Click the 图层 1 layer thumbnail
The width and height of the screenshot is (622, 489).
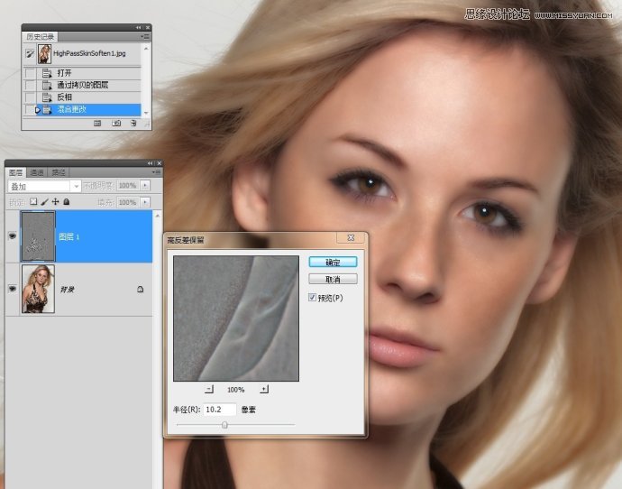[x=38, y=236]
